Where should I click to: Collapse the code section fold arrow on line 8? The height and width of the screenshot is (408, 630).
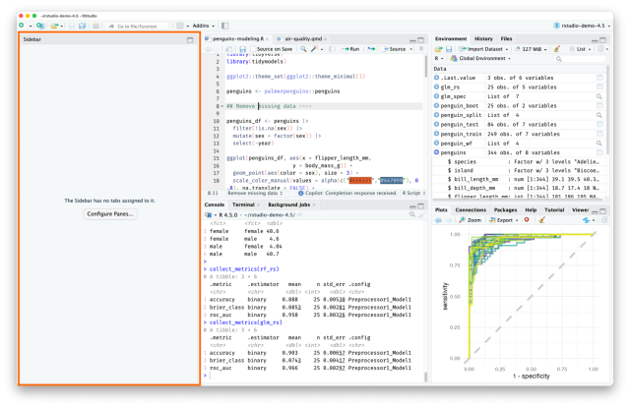tap(222, 106)
